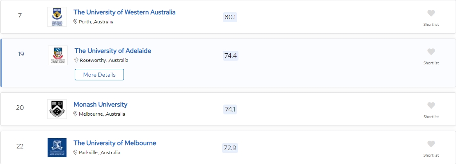Click Melbourne location pin under Monash
Screen dimensions: 456x164
76,114
